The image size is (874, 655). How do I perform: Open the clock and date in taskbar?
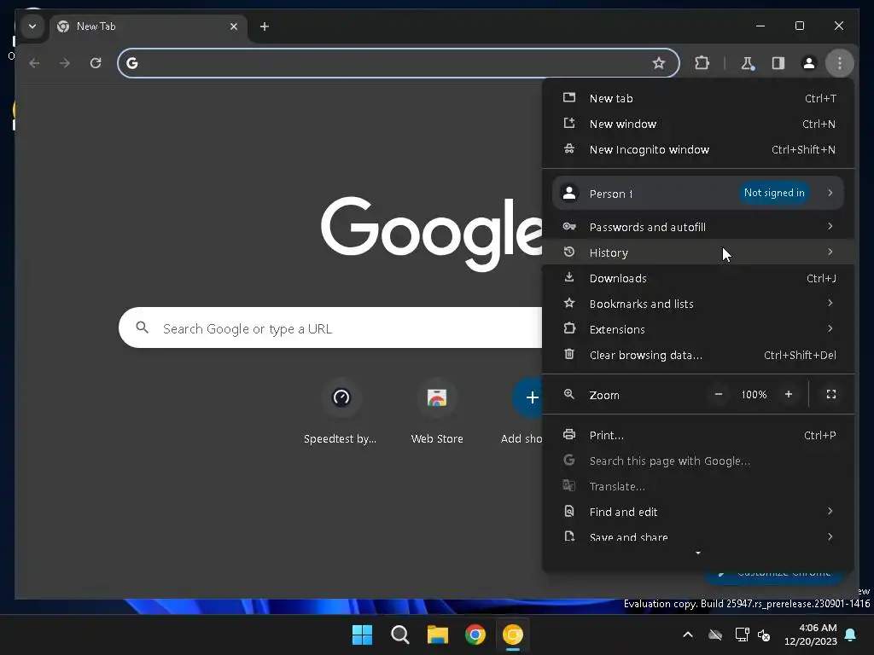coord(811,635)
